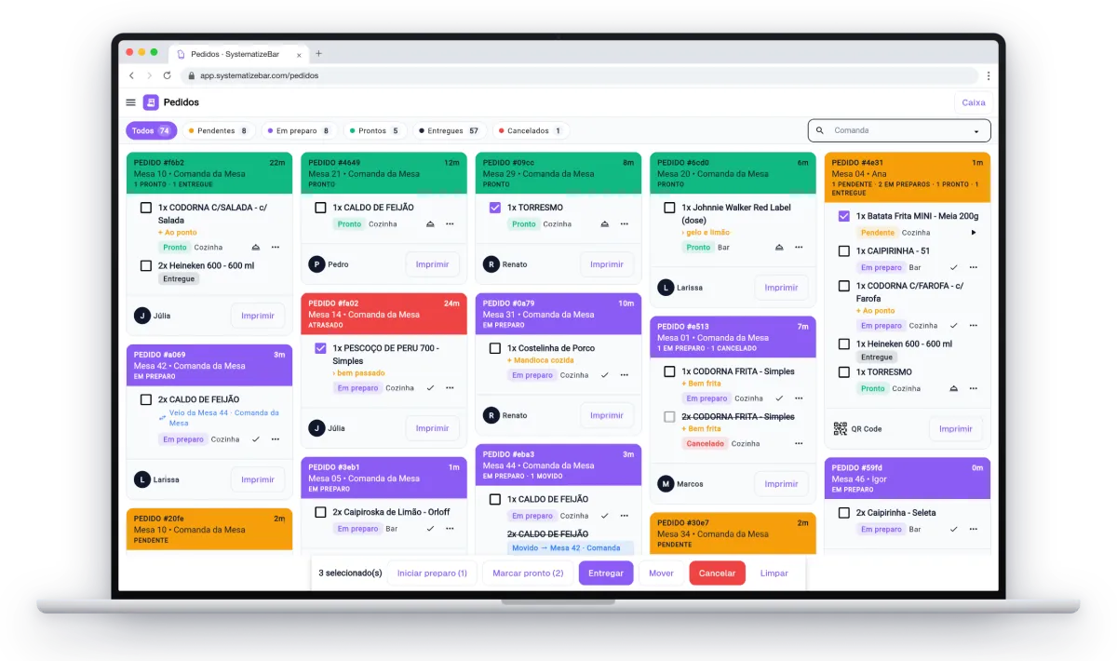Click the QR Code icon in order #4e31

tap(840, 429)
